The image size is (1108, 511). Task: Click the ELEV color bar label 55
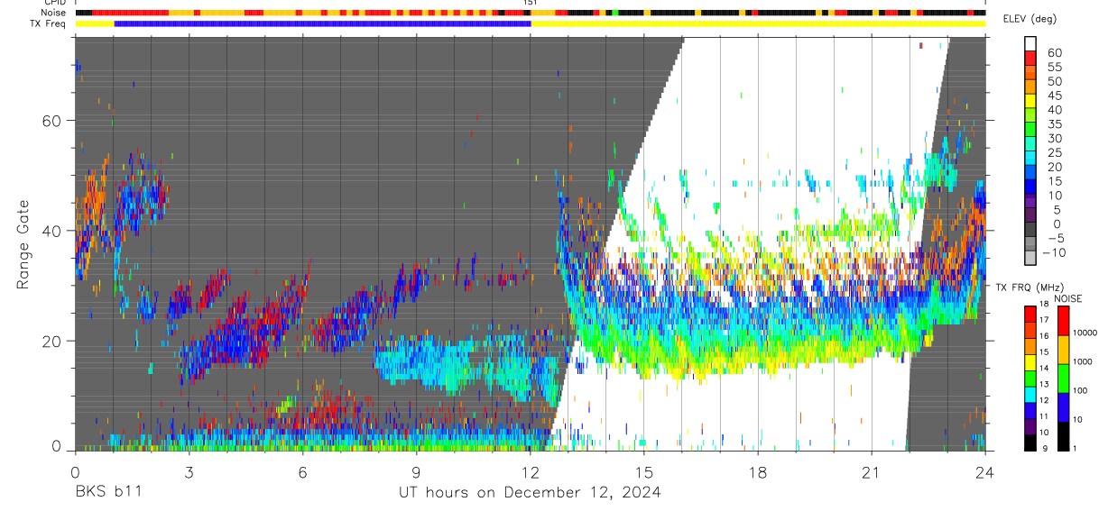(x=1054, y=67)
